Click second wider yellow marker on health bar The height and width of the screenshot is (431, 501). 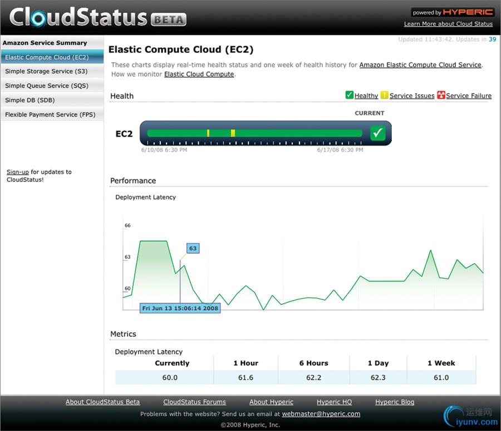coord(233,133)
